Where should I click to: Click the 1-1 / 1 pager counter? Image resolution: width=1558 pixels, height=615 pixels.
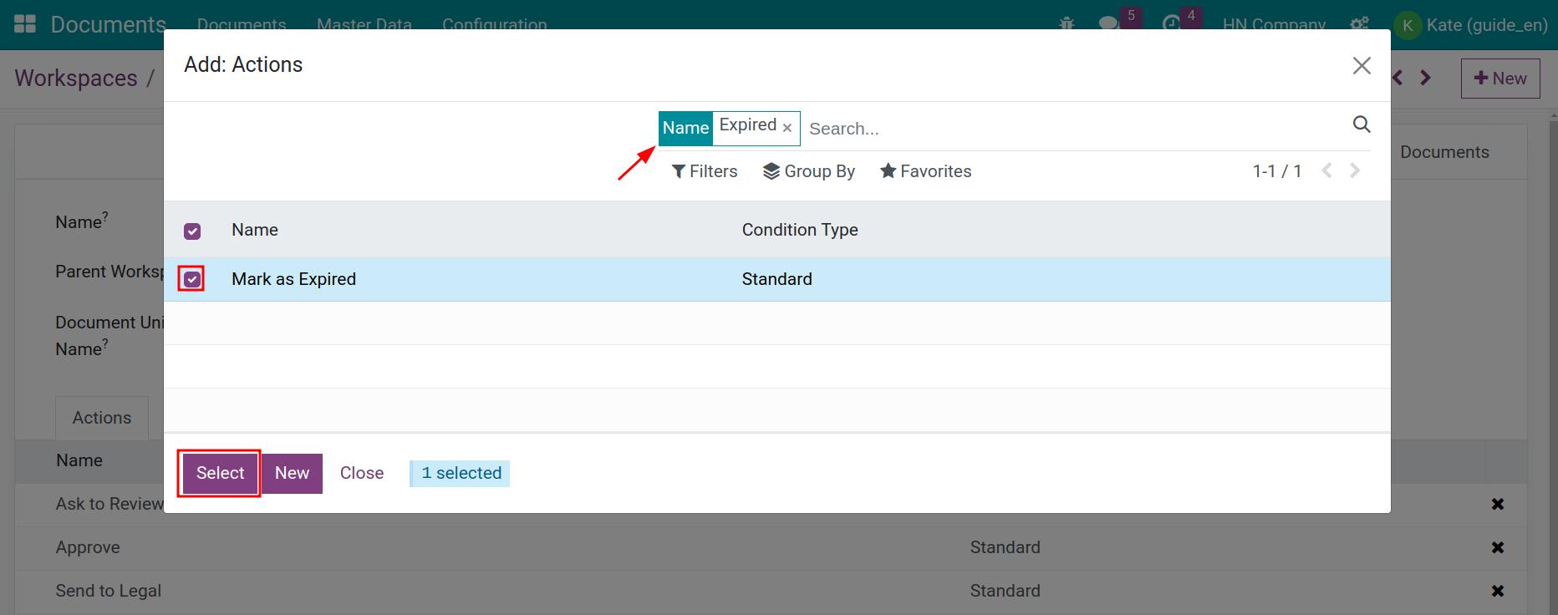point(1276,171)
